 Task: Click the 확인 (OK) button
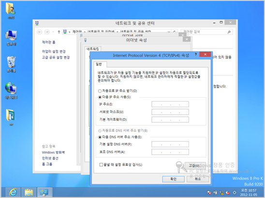point(174,179)
